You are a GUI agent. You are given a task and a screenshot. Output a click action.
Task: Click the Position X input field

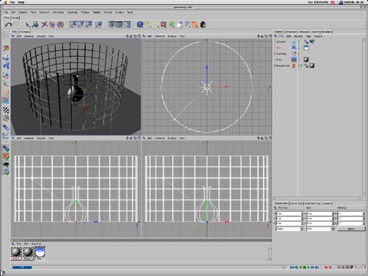tap(290, 213)
